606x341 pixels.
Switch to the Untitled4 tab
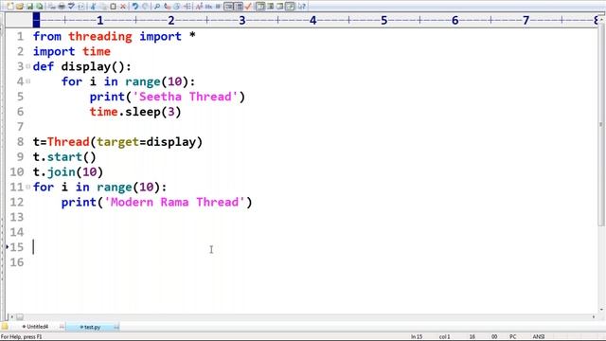click(x=38, y=327)
